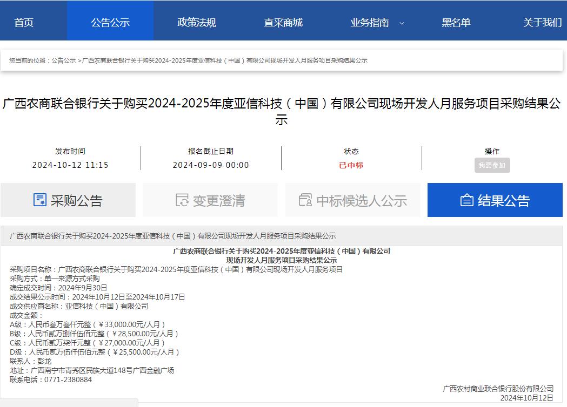Click the 状态 label
Viewport: 567px width, 407px height.
pos(351,151)
